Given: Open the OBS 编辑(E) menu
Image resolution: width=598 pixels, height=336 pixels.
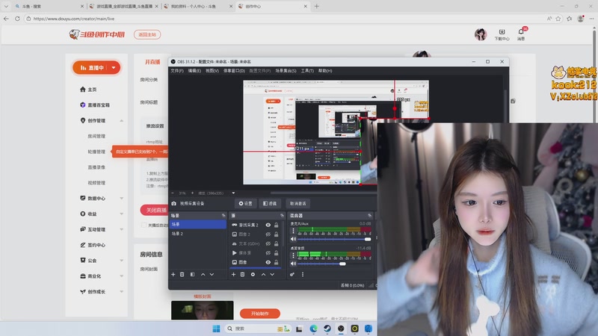Looking at the screenshot, I should click(x=194, y=70).
